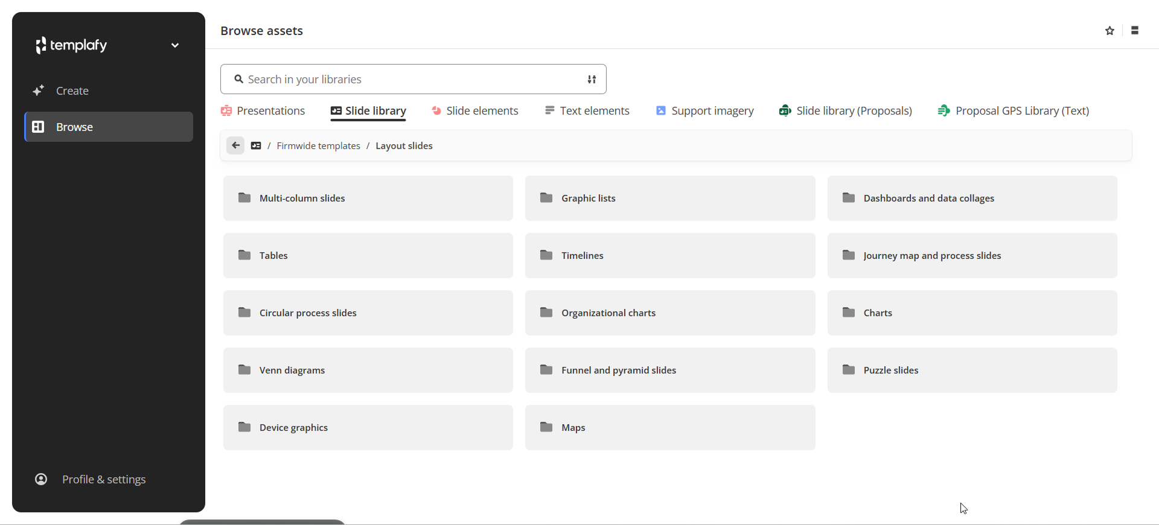This screenshot has width=1159, height=525.
Task: Open the Timelines folder
Action: click(x=670, y=255)
